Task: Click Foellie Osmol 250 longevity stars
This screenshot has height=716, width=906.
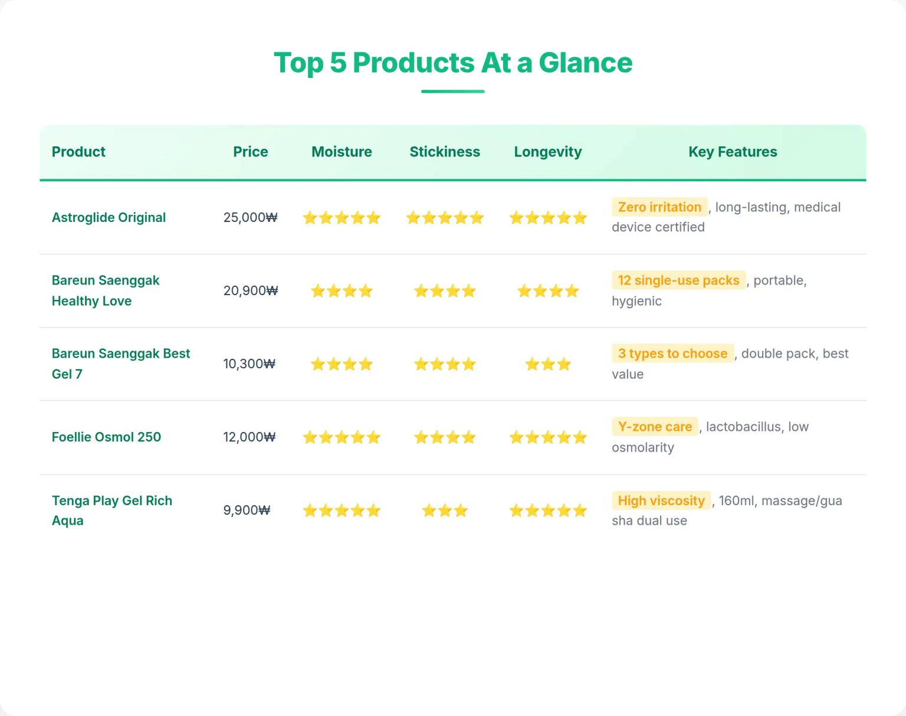Action: pyautogui.click(x=547, y=437)
